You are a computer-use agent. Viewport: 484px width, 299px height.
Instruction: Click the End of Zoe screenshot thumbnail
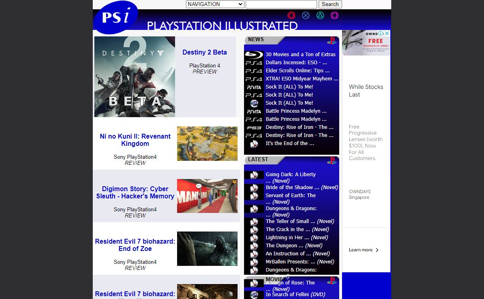(x=207, y=248)
